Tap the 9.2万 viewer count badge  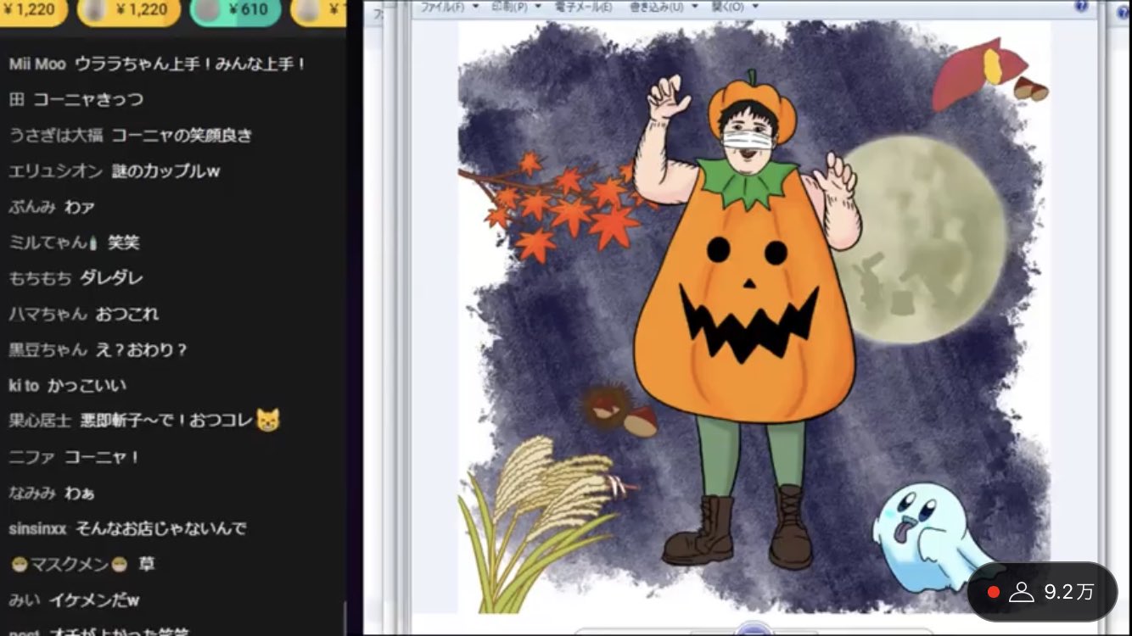pyautogui.click(x=1042, y=592)
